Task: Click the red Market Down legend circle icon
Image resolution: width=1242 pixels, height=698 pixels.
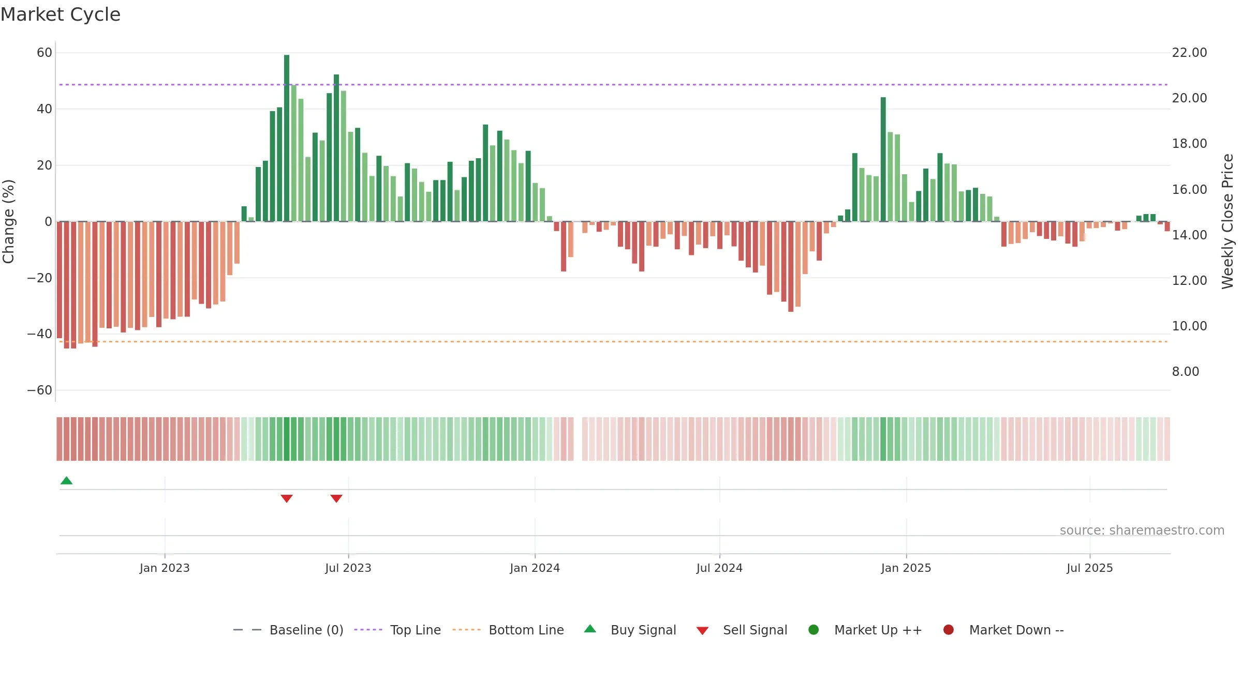Action: [x=949, y=630]
